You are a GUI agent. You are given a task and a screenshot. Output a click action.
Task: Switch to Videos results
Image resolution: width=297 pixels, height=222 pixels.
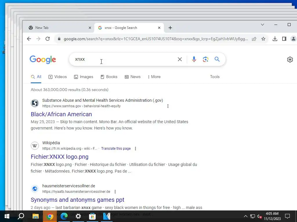coord(58,77)
